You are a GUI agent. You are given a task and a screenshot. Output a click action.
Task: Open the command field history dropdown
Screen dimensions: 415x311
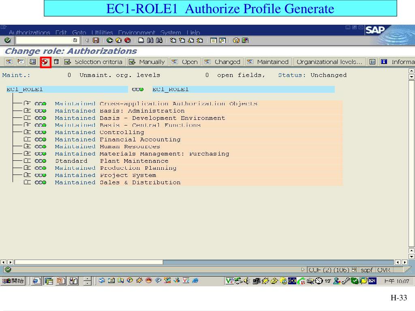tap(75, 40)
